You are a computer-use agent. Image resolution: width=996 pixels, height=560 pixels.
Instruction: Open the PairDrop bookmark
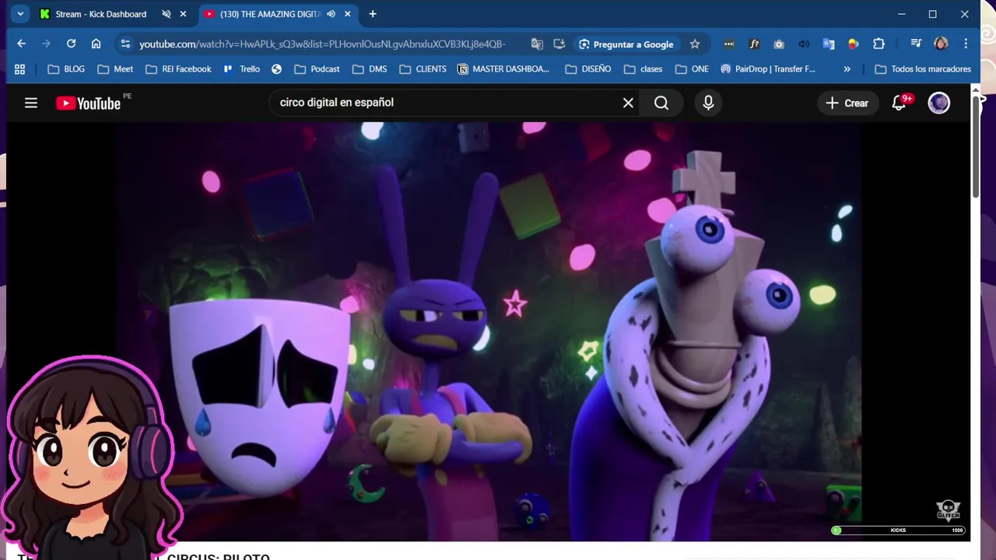point(767,69)
